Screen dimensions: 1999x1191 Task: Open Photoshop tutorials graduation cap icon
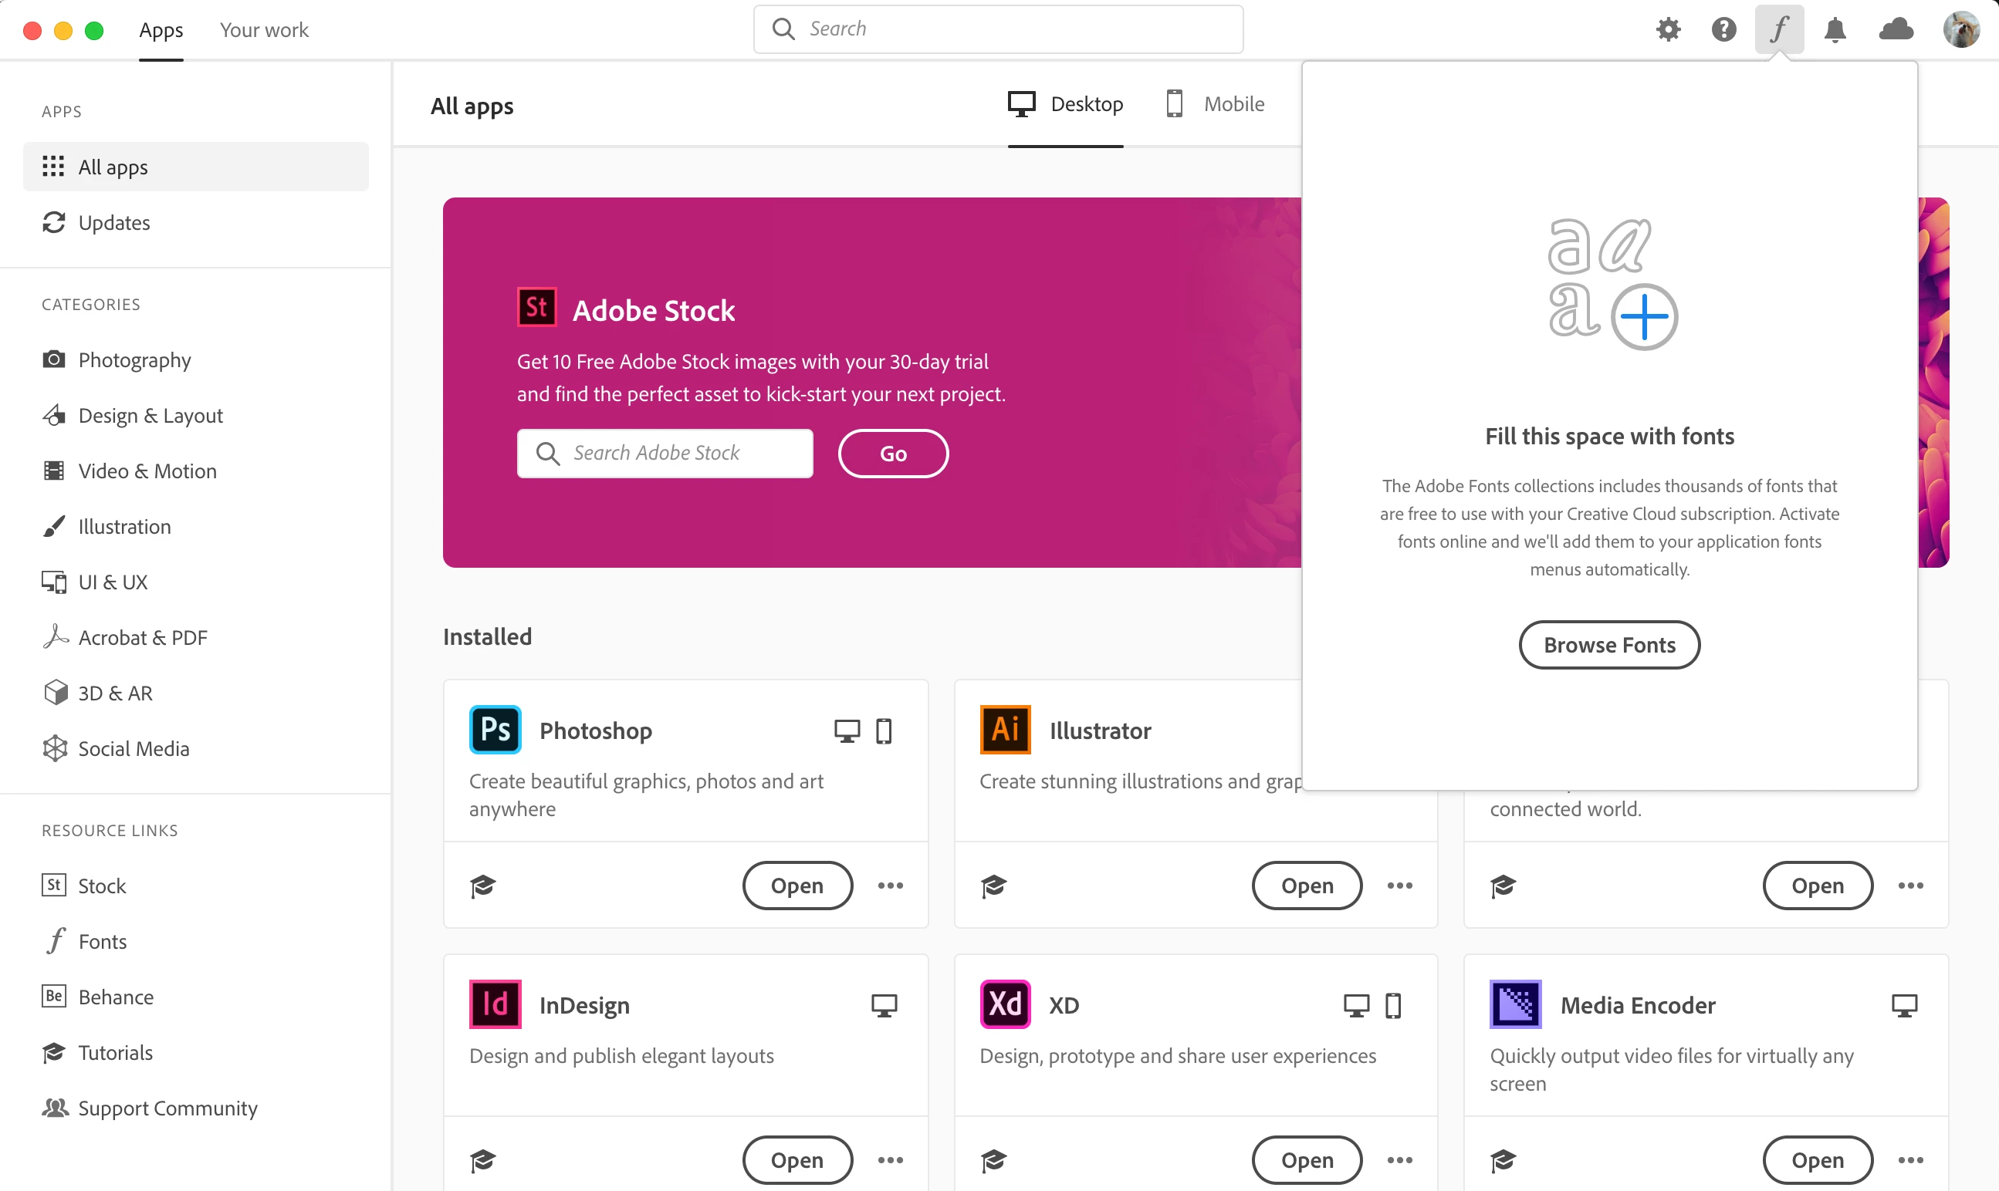tap(482, 886)
